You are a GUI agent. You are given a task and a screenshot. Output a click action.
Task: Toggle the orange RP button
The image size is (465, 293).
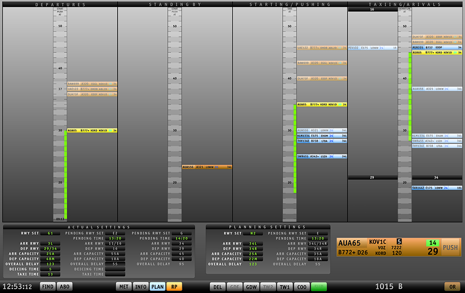pyautogui.click(x=174, y=287)
